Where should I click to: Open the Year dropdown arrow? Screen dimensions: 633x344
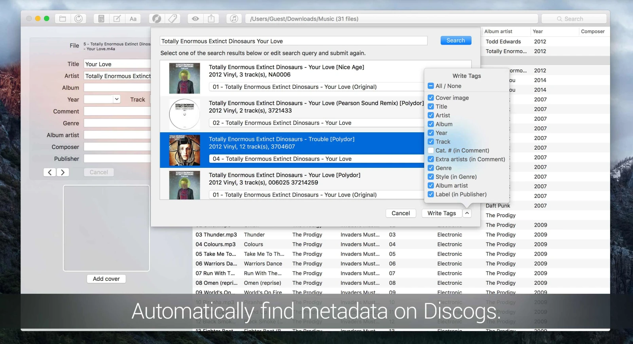[x=117, y=99]
